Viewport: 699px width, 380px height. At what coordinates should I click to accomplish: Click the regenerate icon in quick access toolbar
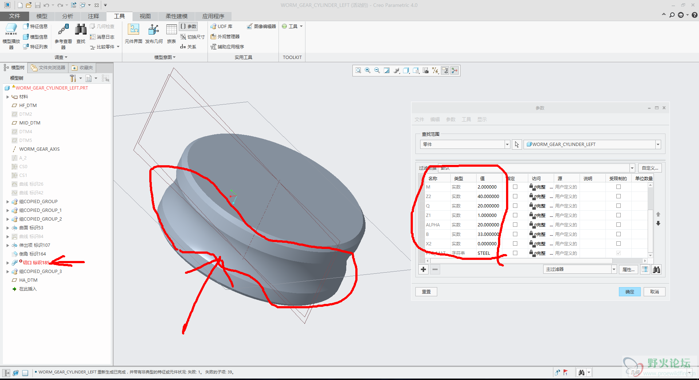click(74, 5)
